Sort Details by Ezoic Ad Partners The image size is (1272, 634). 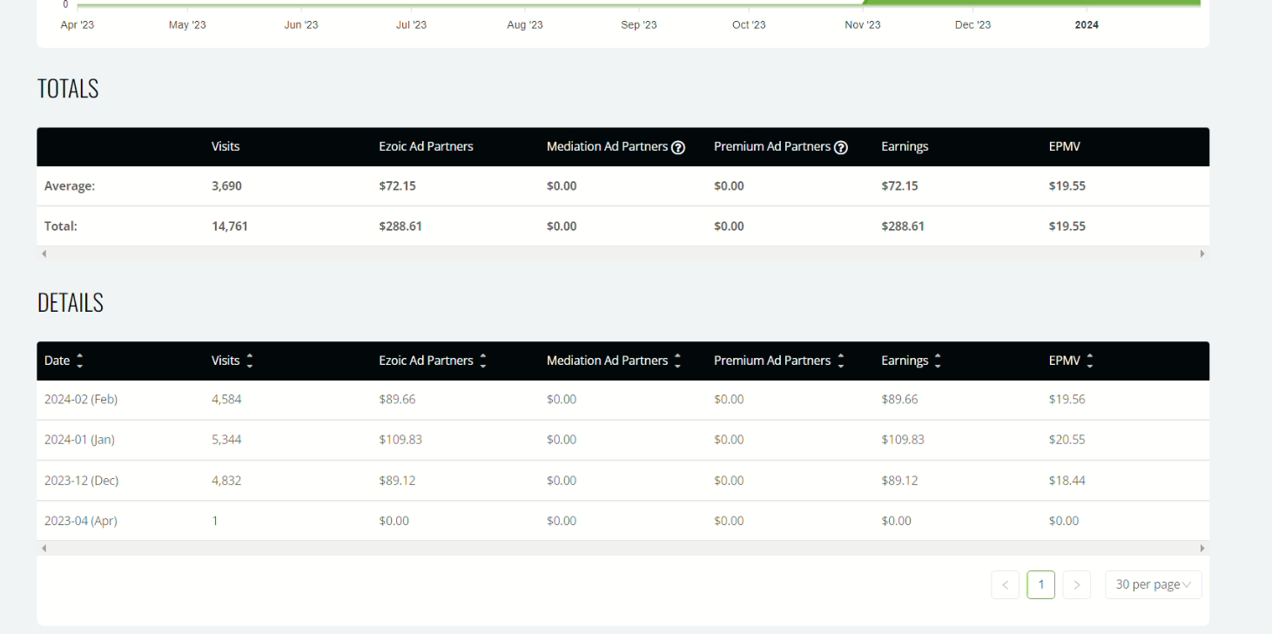click(483, 361)
